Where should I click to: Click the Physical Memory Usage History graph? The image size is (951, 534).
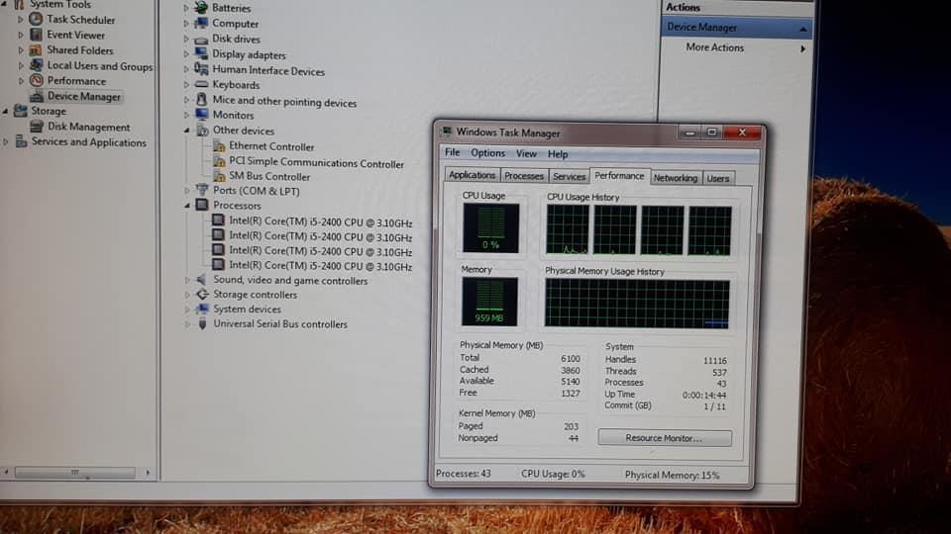637,304
